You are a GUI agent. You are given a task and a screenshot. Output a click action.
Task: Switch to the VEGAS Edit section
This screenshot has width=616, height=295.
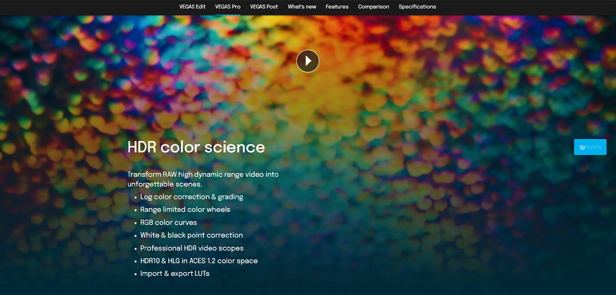click(192, 7)
